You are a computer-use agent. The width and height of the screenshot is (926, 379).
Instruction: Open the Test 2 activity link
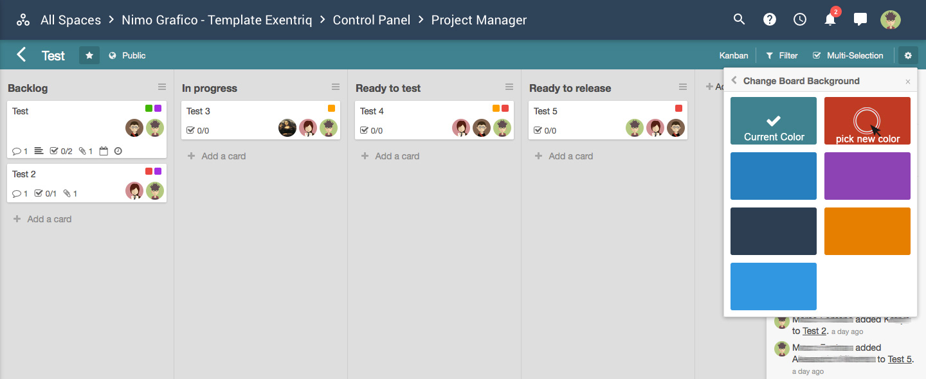pos(814,331)
